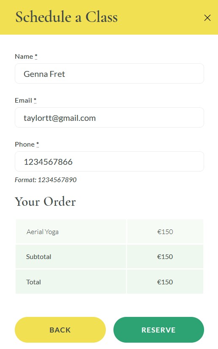The height and width of the screenshot is (349, 218).
Task: Click the Subtotal €150 amount
Action: [165, 256]
